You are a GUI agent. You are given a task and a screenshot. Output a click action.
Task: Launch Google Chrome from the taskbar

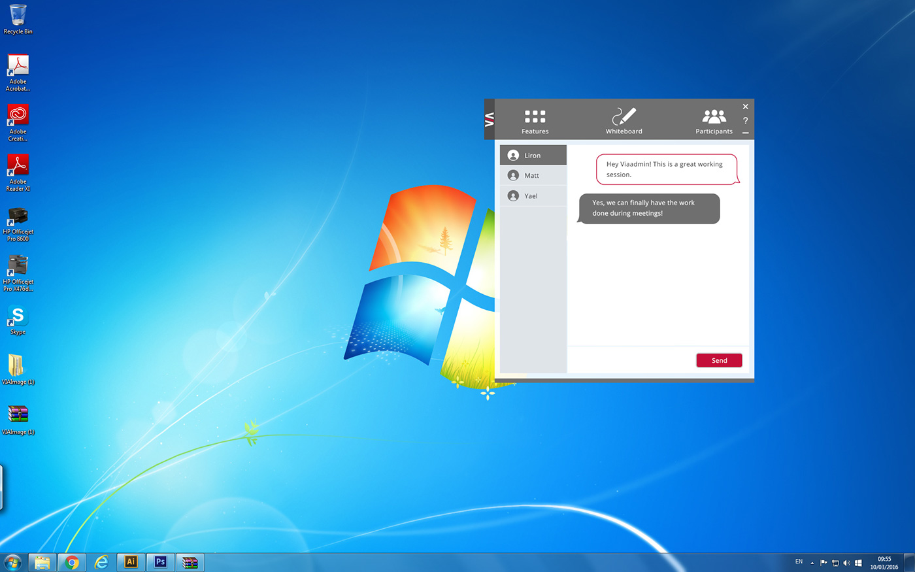point(72,562)
